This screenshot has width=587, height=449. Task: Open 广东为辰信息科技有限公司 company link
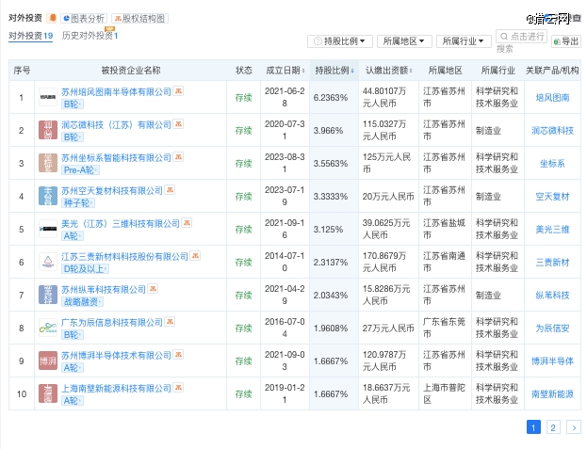pos(112,322)
